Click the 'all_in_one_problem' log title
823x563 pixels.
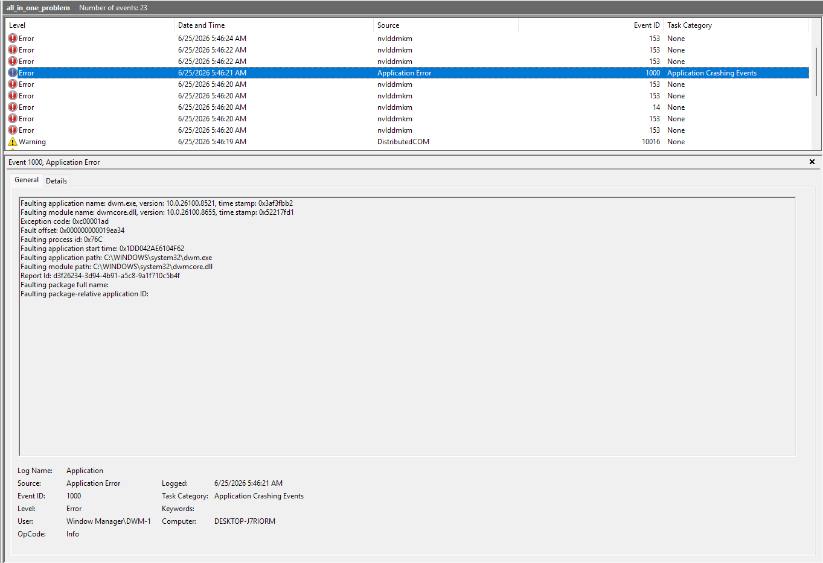[x=38, y=8]
